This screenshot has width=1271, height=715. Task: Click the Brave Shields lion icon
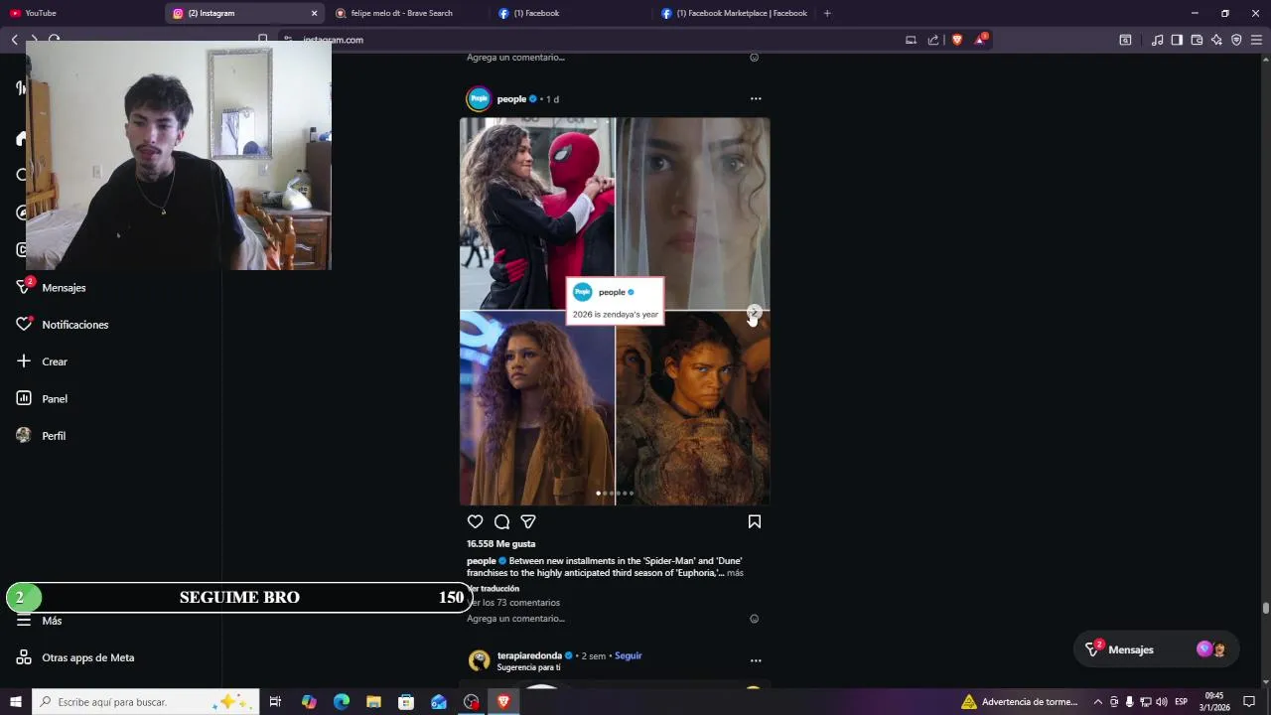957,40
